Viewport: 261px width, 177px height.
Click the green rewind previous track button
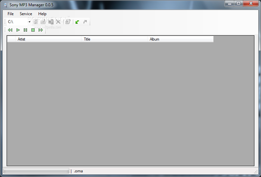pos(10,30)
